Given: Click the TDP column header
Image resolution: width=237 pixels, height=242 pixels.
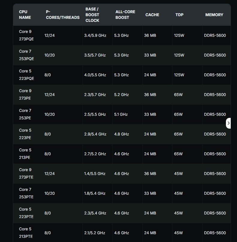Looking at the screenshot, I should (179, 15).
